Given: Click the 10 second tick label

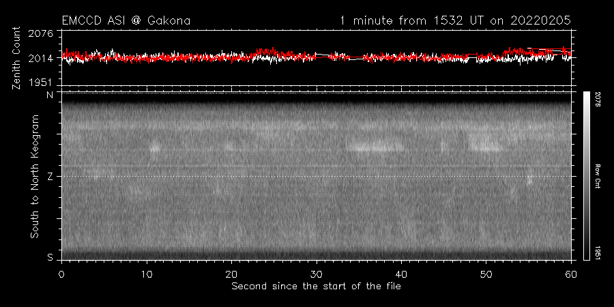Looking at the screenshot, I should coord(147,274).
